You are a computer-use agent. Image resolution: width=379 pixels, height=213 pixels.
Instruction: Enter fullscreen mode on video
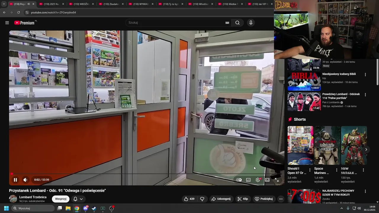[277, 180]
